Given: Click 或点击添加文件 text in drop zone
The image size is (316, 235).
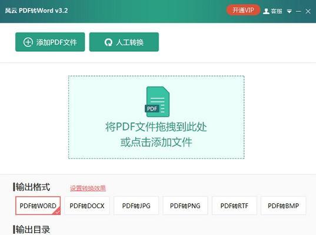Looking at the screenshot, I should tap(156, 142).
